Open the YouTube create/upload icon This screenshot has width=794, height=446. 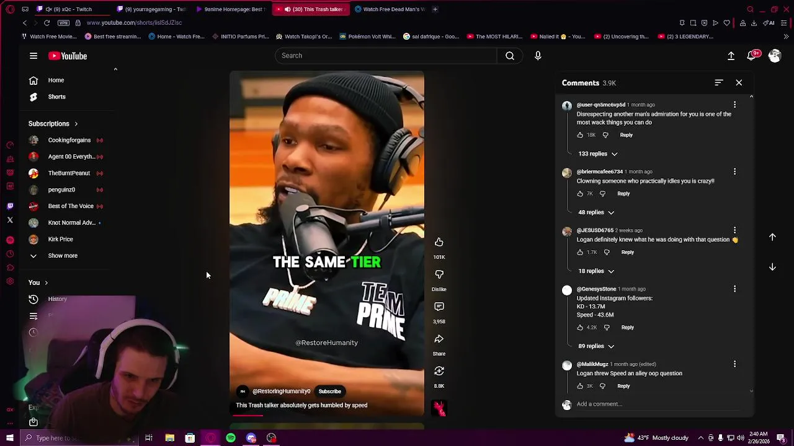point(731,56)
